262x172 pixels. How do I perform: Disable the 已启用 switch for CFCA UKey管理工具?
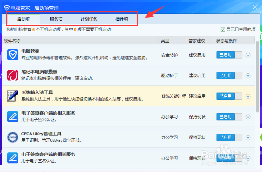click(229, 138)
